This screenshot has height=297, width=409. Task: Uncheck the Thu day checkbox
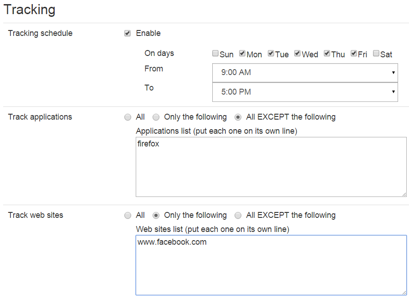327,54
